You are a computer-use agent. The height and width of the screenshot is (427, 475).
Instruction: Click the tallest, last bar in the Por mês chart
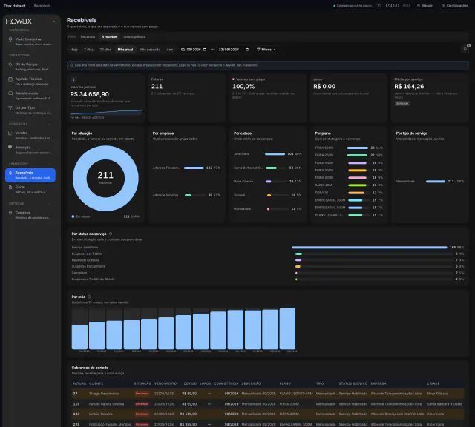click(287, 328)
